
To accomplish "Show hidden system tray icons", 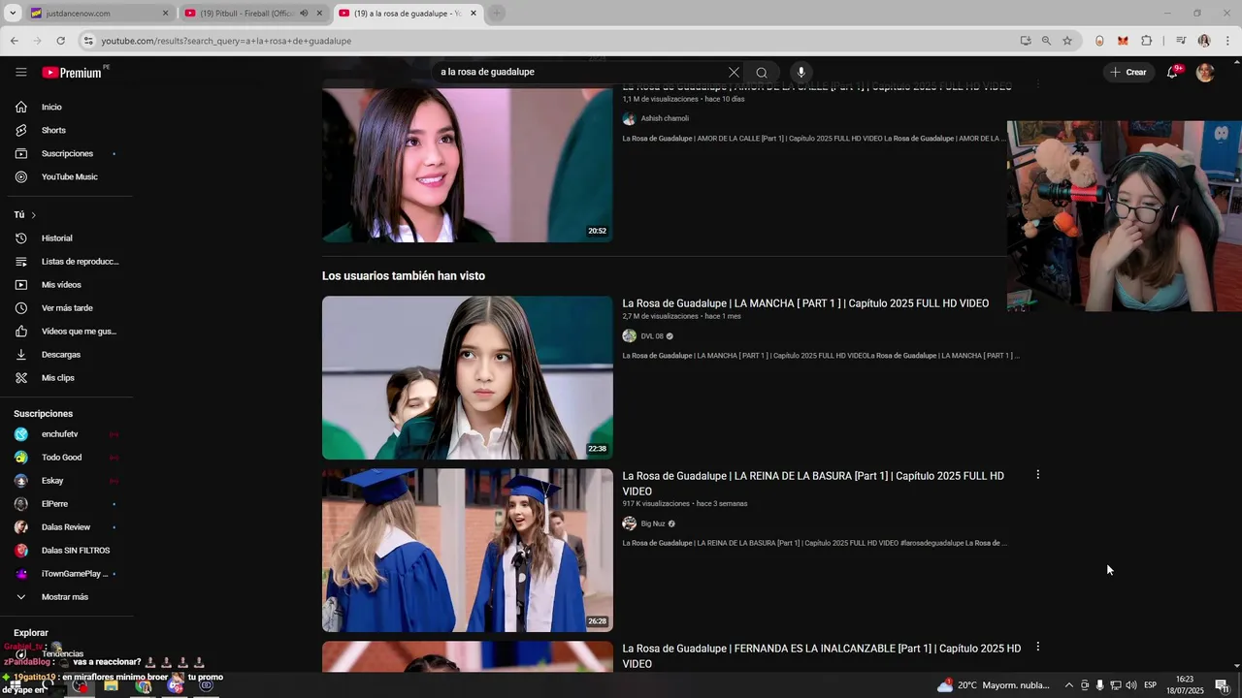I will point(1069,685).
